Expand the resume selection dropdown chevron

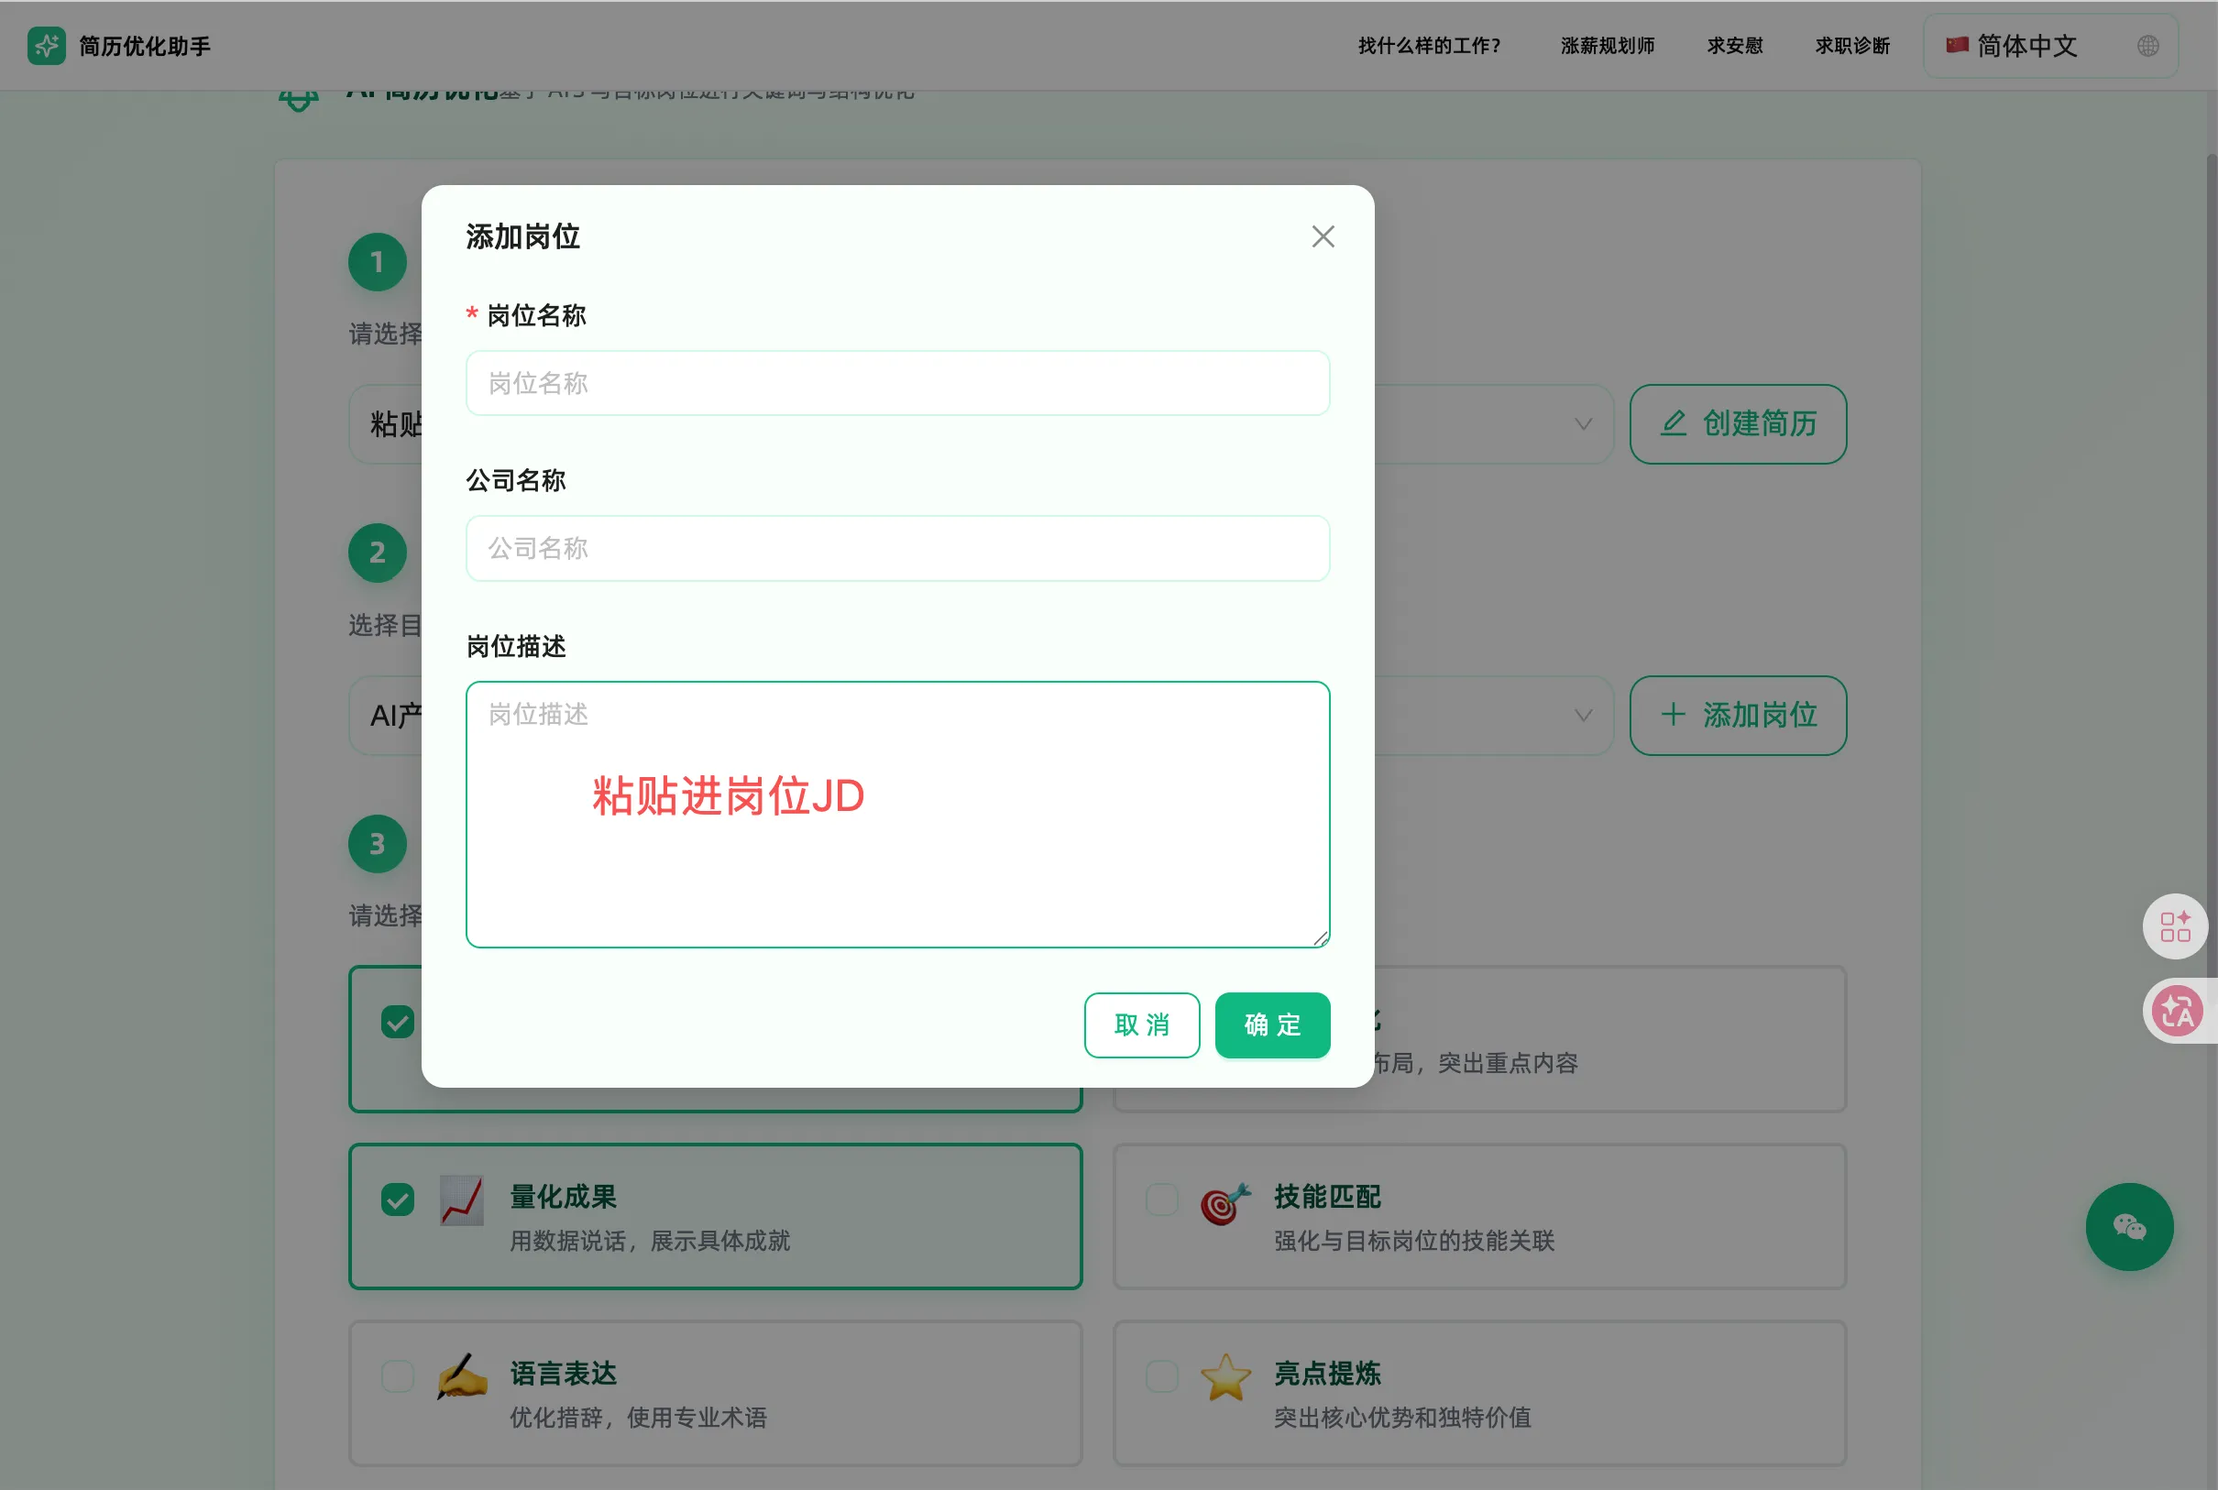click(x=1582, y=423)
